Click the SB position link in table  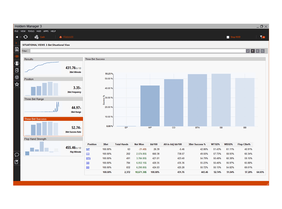click(87, 163)
